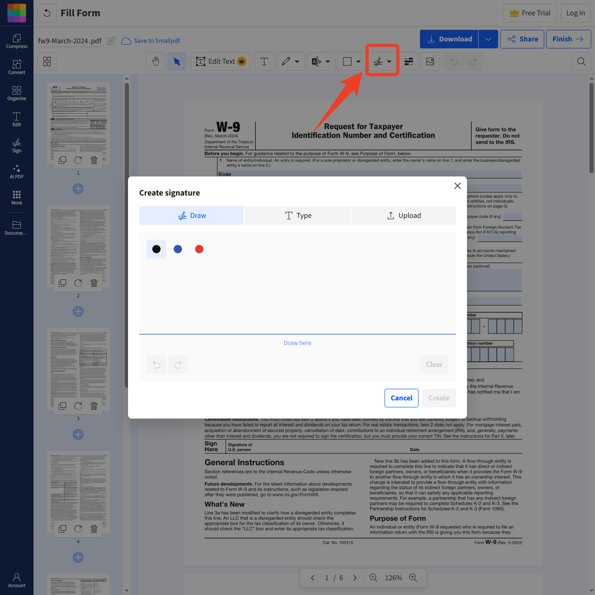Open Account section in sidebar
Image resolution: width=595 pixels, height=595 pixels.
tap(17, 580)
